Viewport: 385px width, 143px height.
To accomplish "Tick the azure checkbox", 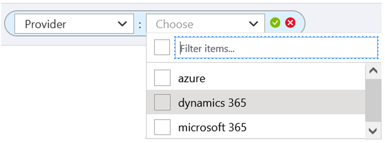I will (162, 78).
